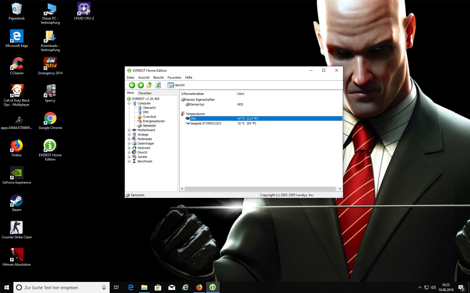
Task: Select the GeForce Experience desktop icon
Action: [17, 176]
